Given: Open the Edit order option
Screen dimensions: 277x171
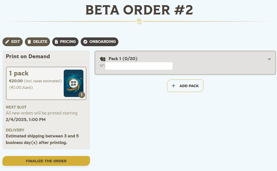Looking at the screenshot, I should [13, 42].
